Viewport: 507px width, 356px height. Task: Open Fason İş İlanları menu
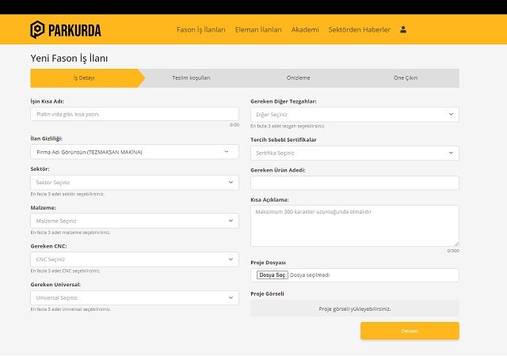tap(200, 30)
